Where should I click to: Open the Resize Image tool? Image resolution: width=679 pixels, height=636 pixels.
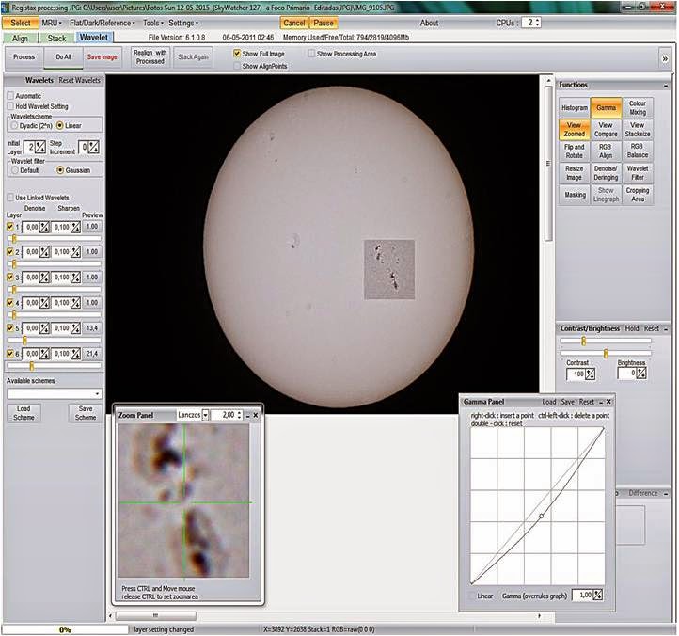click(x=574, y=173)
